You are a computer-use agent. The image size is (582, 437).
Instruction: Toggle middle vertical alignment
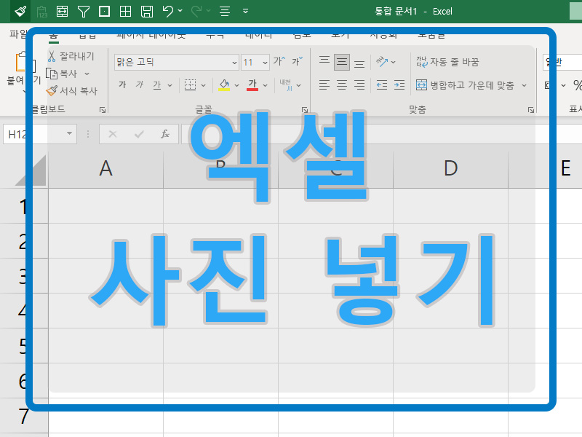click(342, 62)
